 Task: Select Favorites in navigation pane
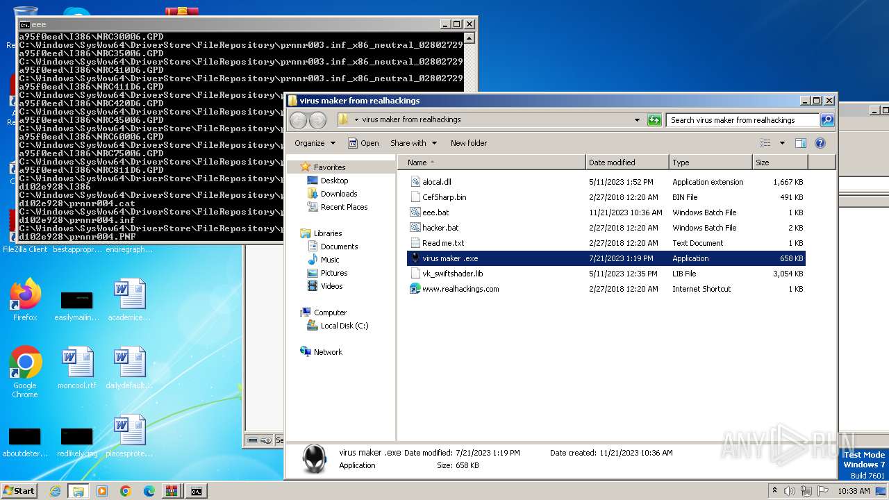(329, 167)
